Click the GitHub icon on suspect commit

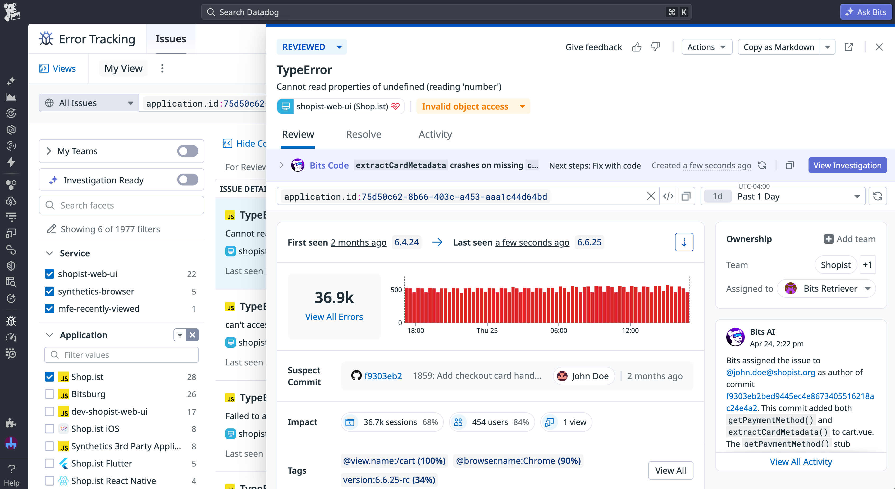[356, 376]
